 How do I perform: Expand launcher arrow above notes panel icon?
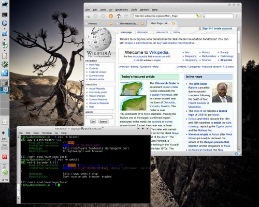[5, 51]
